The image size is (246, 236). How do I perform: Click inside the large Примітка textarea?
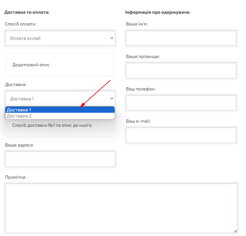tap(121, 208)
